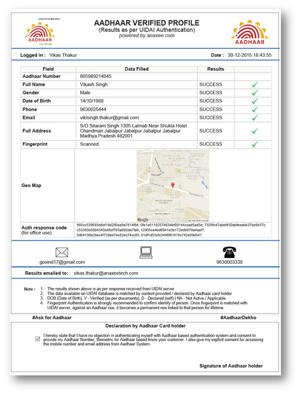Image resolution: width=300 pixels, height=395 pixels.
Task: Click the green checkmark in Fingerprint row
Action: click(x=254, y=144)
